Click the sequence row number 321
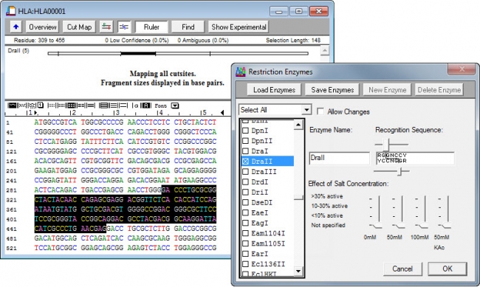480x287 pixels. click(x=11, y=200)
